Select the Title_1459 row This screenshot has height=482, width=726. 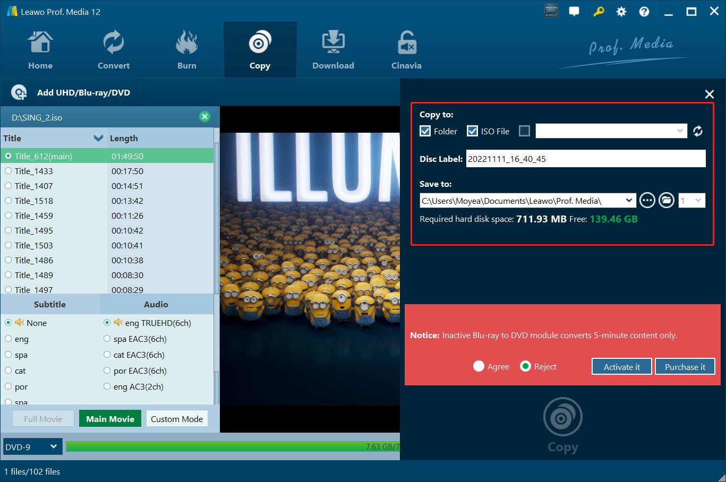107,216
